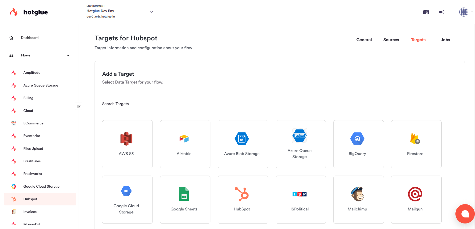
Task: Collapse the sidebar panel toggle
Action: pyautogui.click(x=78, y=106)
